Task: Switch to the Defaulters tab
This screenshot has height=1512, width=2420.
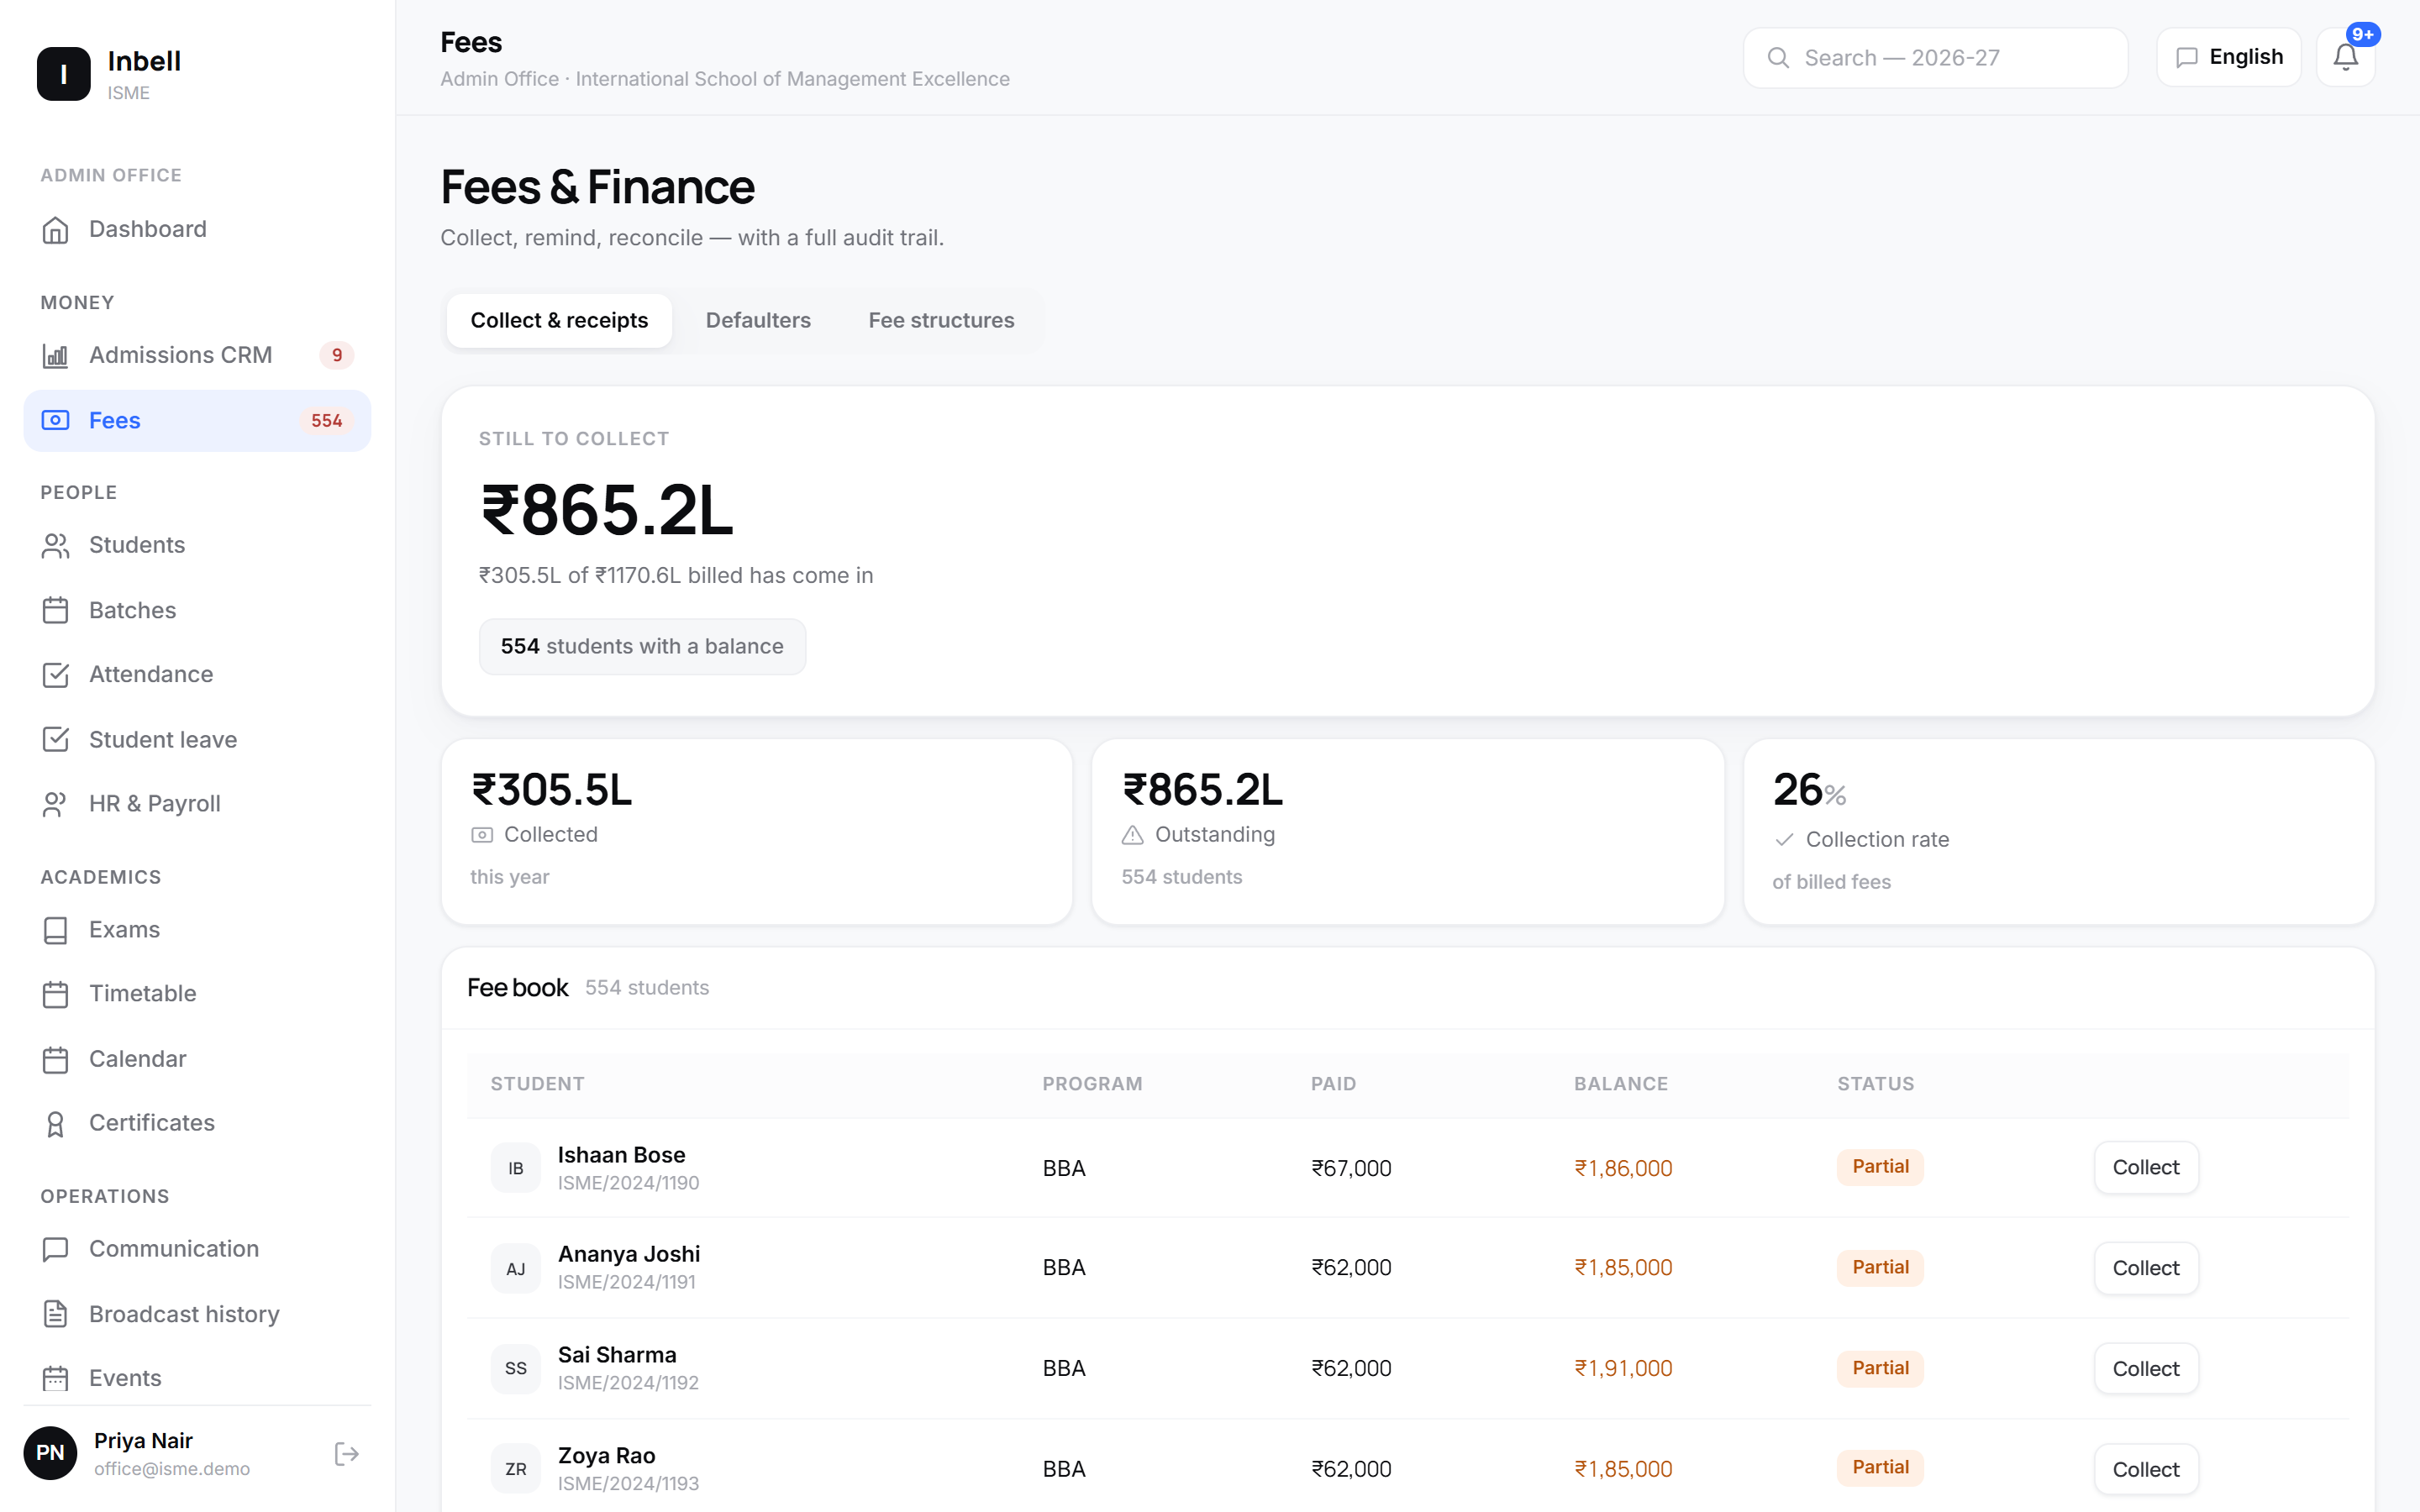Action: click(x=758, y=320)
